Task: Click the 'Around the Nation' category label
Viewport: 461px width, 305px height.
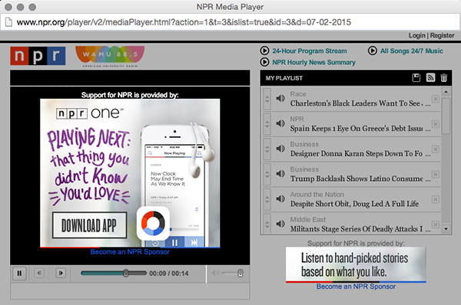Action: tap(317, 195)
